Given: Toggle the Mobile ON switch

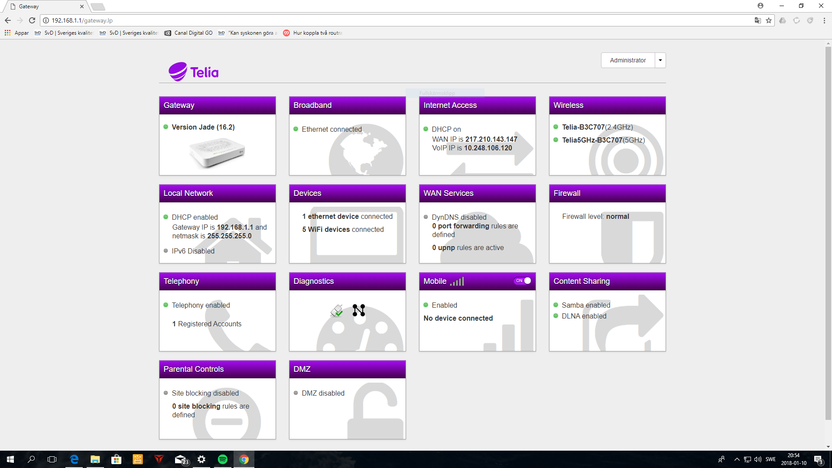Looking at the screenshot, I should 523,281.
